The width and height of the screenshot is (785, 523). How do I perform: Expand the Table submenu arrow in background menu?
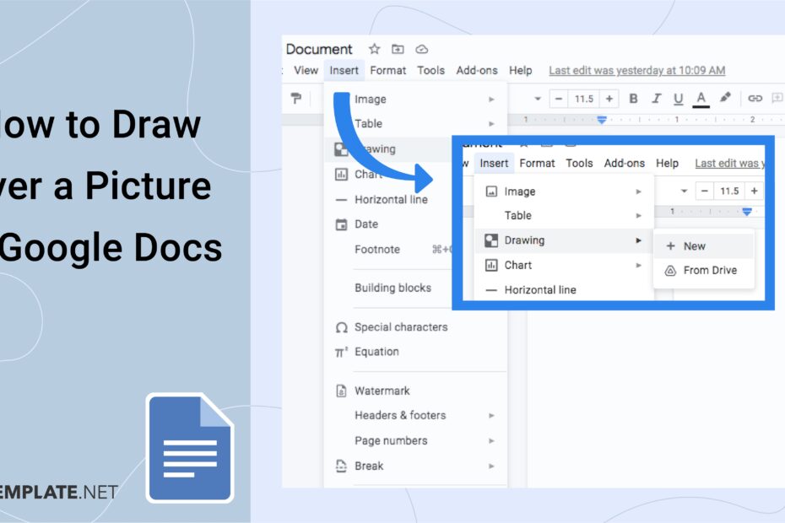click(491, 124)
